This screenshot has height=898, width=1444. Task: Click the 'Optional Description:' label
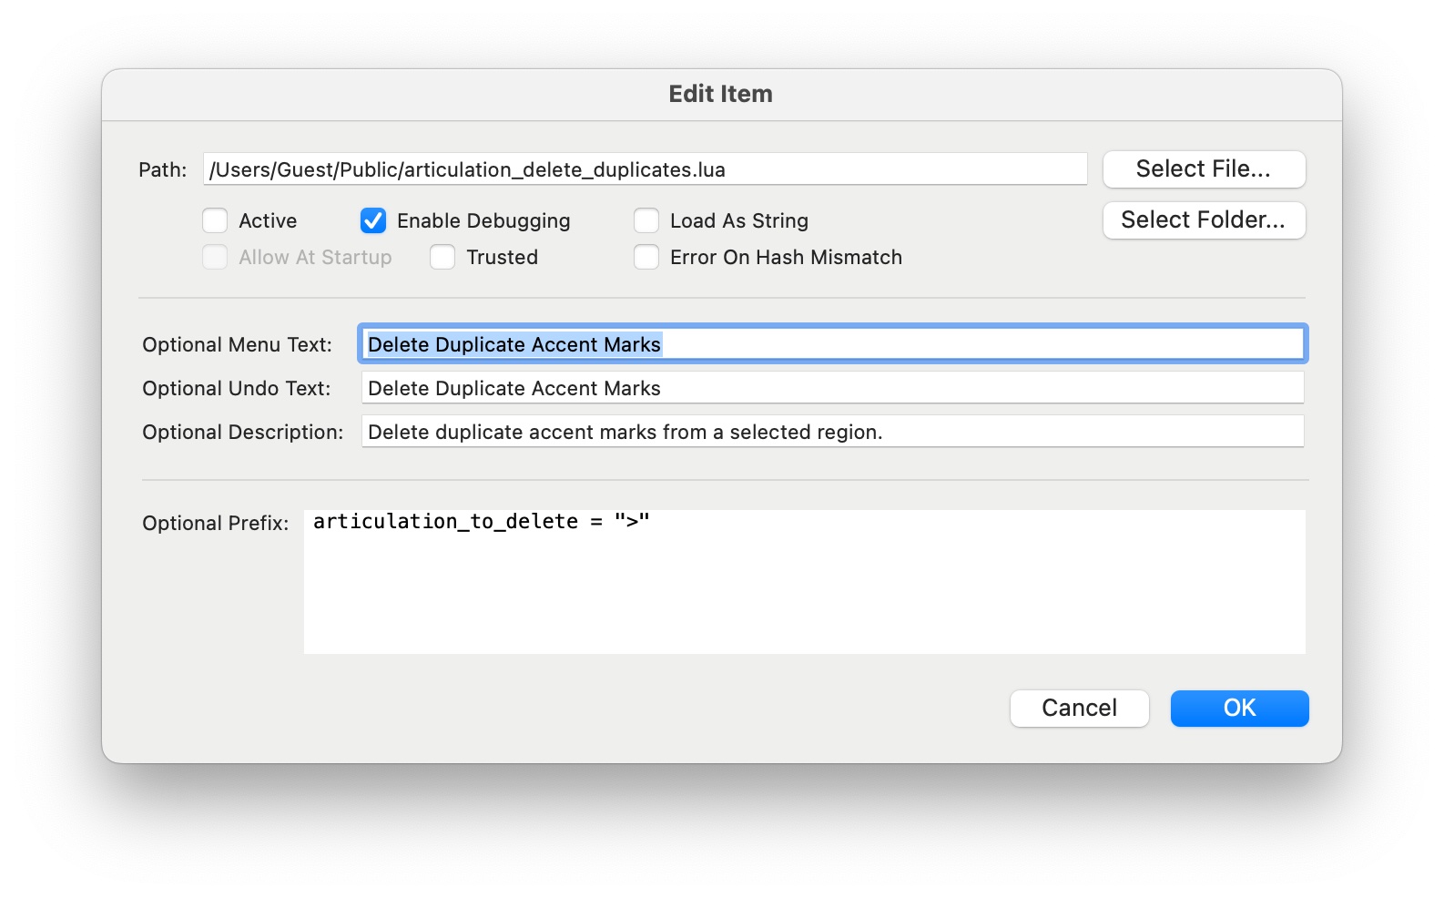[242, 433]
